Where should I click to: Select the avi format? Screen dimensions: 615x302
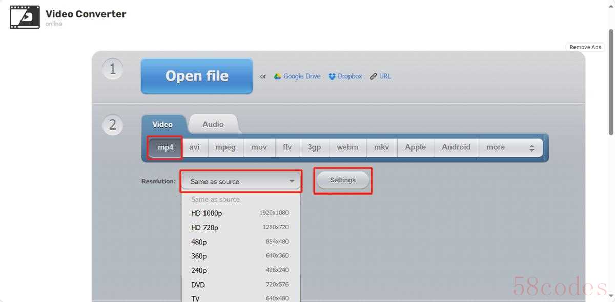pyautogui.click(x=195, y=147)
